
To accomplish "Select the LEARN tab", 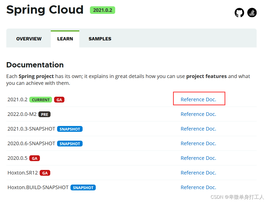I will coord(65,39).
